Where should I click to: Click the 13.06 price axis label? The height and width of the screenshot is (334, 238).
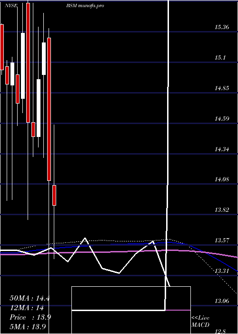[x=222, y=301]
